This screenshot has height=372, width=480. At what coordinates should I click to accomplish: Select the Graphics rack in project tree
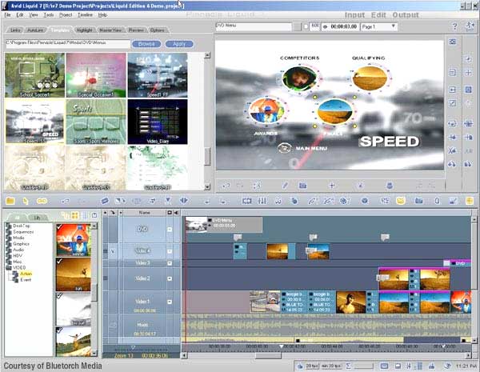point(21,244)
